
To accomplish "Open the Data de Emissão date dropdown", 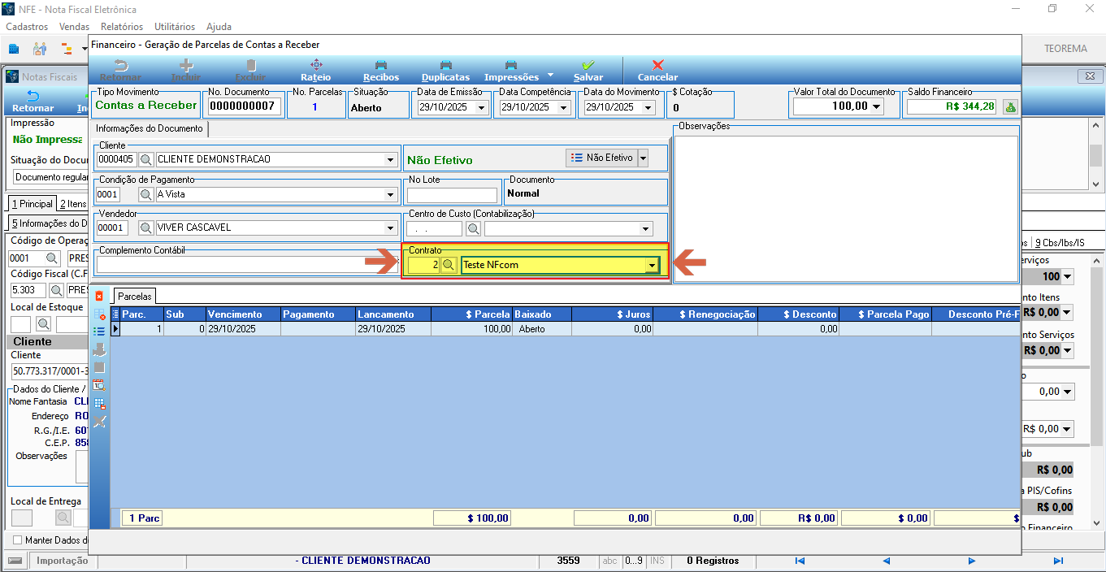I will [480, 106].
